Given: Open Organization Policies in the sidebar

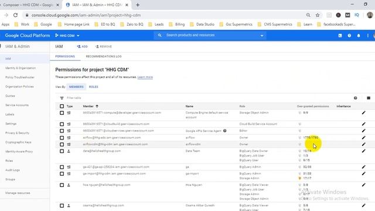Looking at the screenshot, I should 19,86.
